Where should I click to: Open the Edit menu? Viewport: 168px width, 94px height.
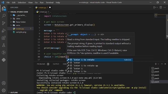tap(14, 2)
